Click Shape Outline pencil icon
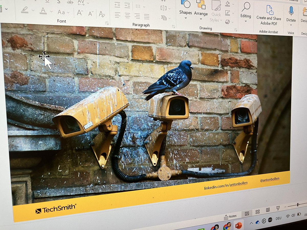307x230 pixels. (227, 13)
